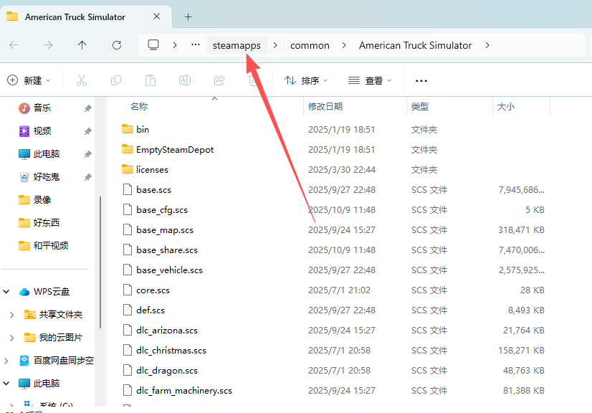Click the Cut scissors icon in toolbar

pos(82,81)
